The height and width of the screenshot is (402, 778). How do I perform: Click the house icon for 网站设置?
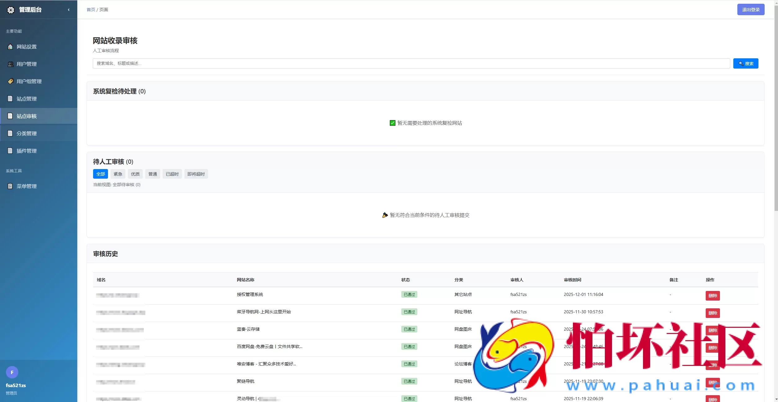[10, 47]
